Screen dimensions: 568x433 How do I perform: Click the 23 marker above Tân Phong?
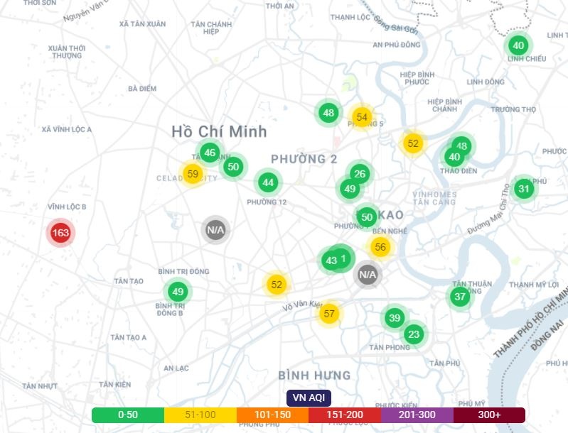point(414,334)
